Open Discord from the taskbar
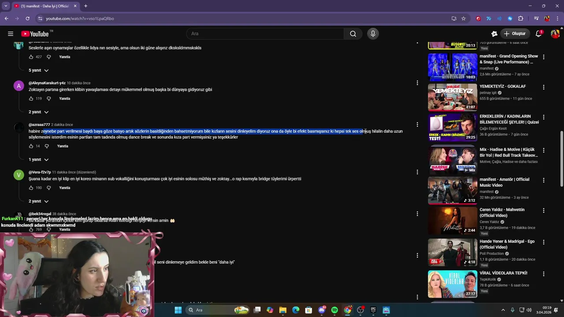The height and width of the screenshot is (317, 564). coord(322,310)
